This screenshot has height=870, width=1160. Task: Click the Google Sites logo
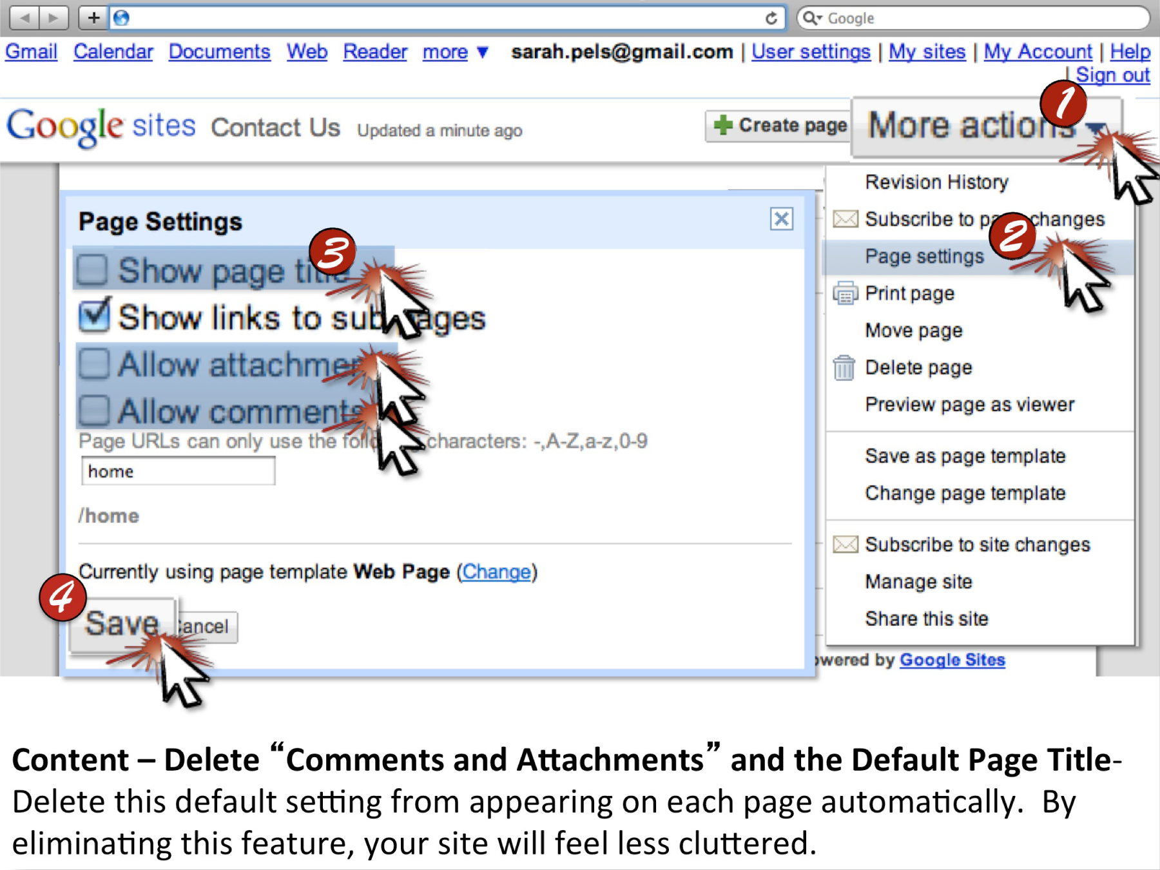click(x=101, y=126)
